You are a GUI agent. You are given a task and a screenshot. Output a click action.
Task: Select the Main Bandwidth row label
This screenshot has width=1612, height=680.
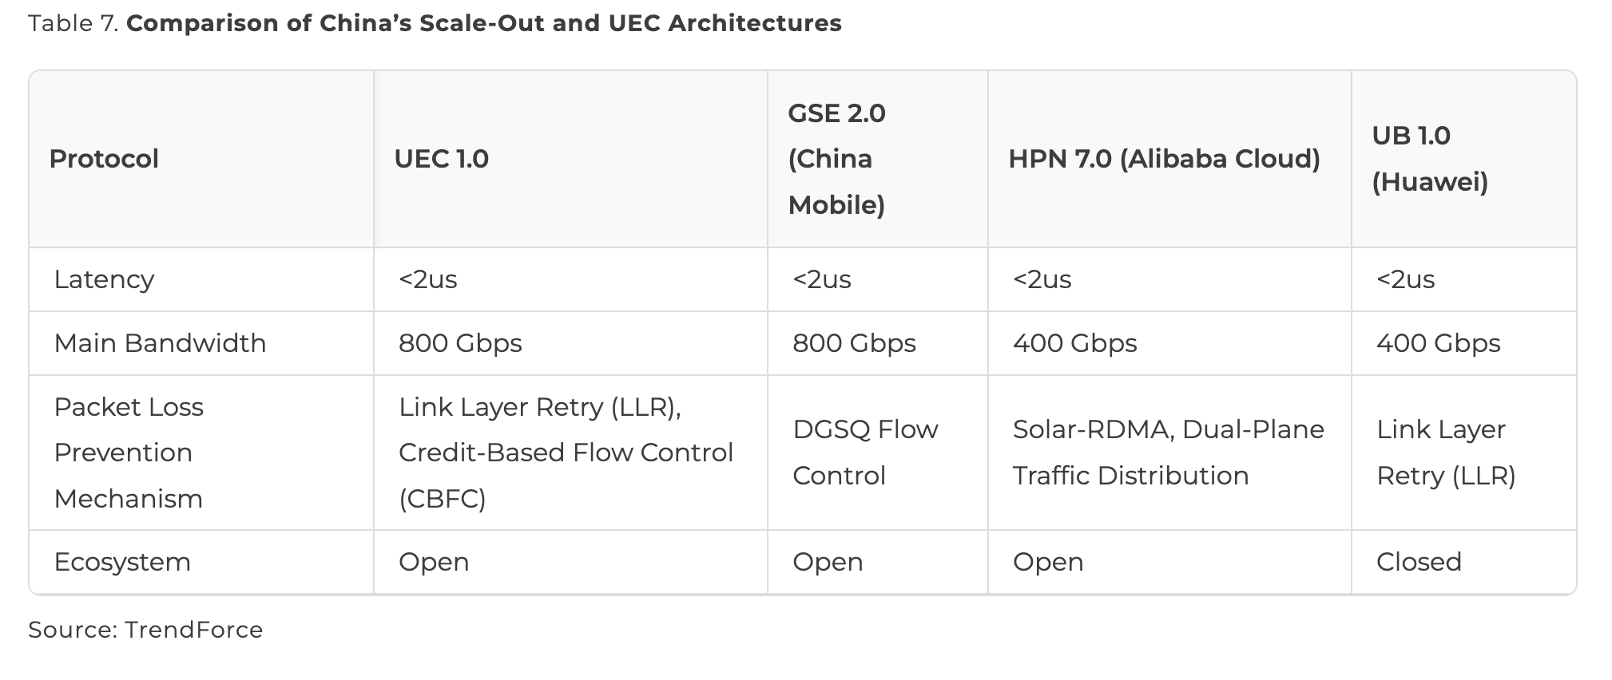(160, 343)
